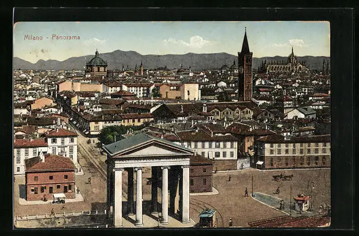Select the green church dome on the skyline
Viewport: 359px width, 236px height.
coord(96,61)
